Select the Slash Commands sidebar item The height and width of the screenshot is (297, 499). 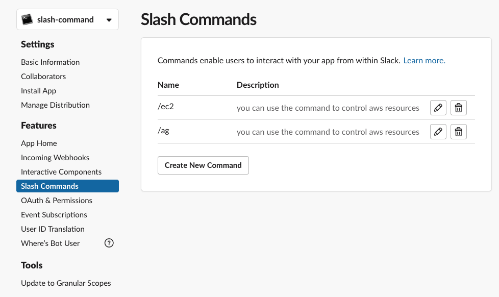pyautogui.click(x=67, y=186)
